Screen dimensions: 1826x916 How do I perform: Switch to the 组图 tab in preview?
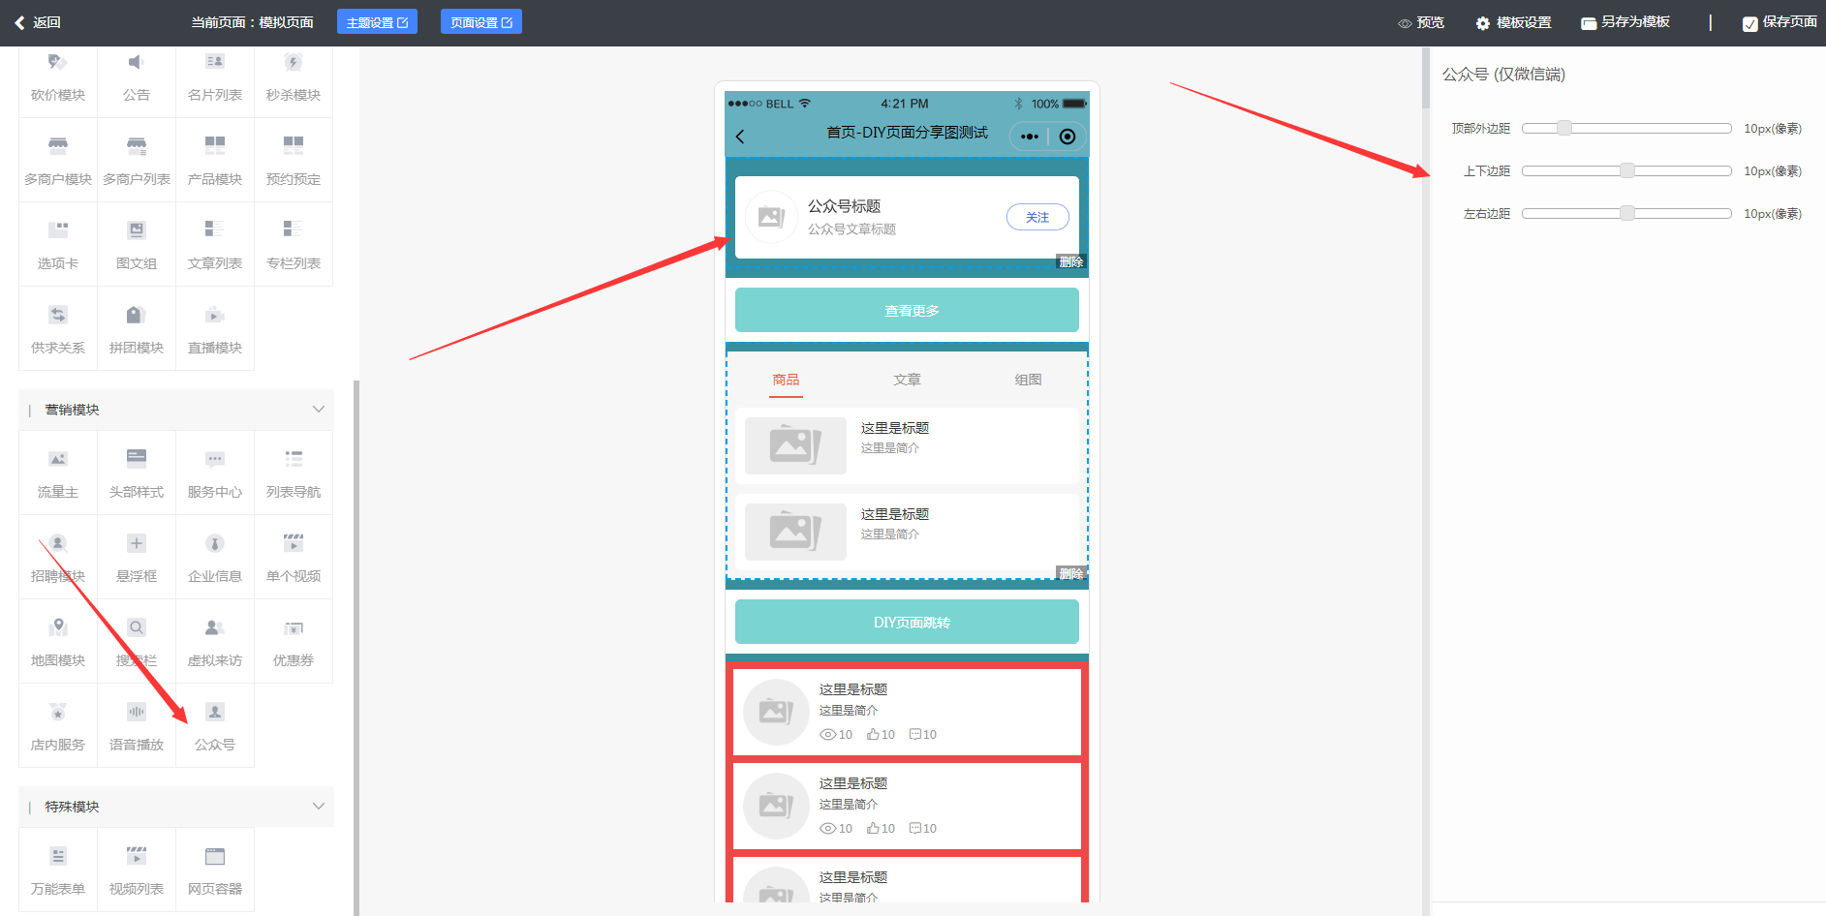[x=1028, y=380]
